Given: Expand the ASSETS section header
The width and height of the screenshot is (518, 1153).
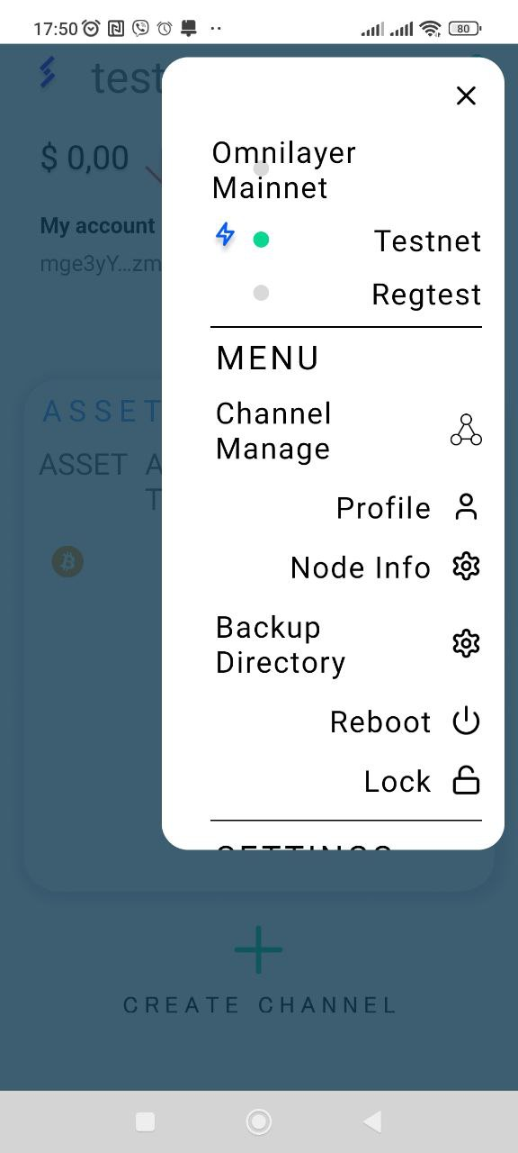Looking at the screenshot, I should tap(99, 411).
